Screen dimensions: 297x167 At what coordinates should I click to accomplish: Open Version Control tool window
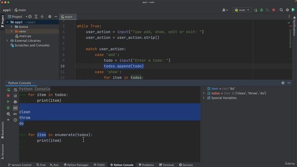coord(19,165)
